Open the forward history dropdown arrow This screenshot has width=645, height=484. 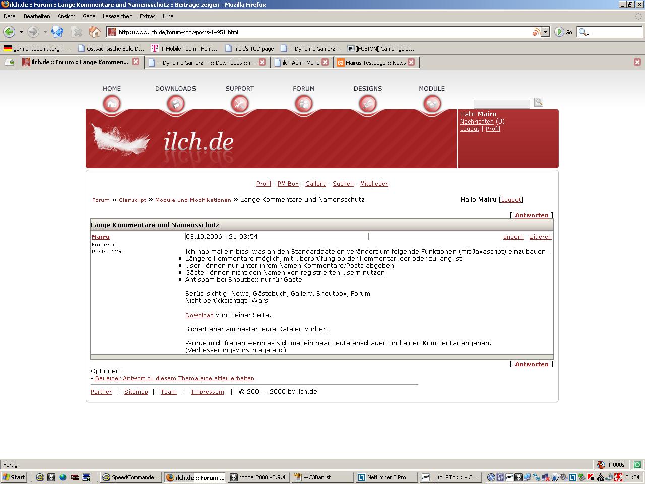pyautogui.click(x=45, y=32)
